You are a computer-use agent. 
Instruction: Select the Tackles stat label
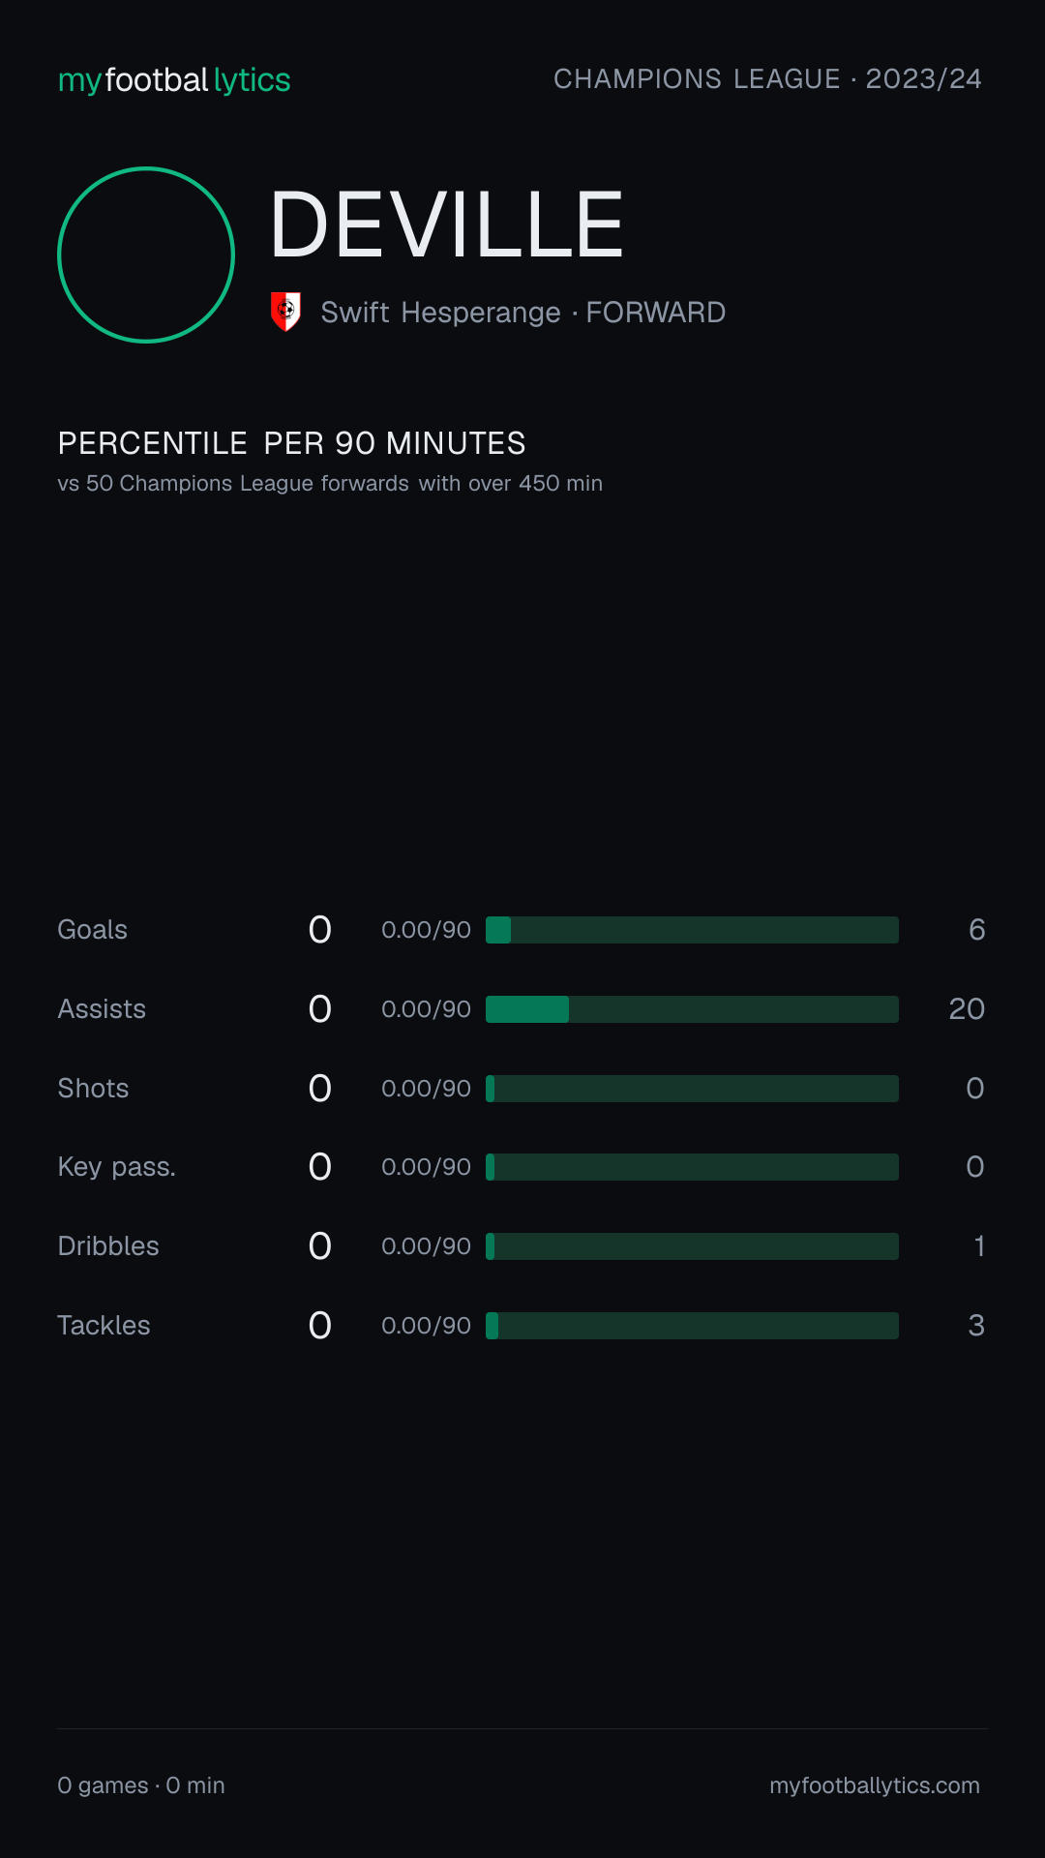104,1326
